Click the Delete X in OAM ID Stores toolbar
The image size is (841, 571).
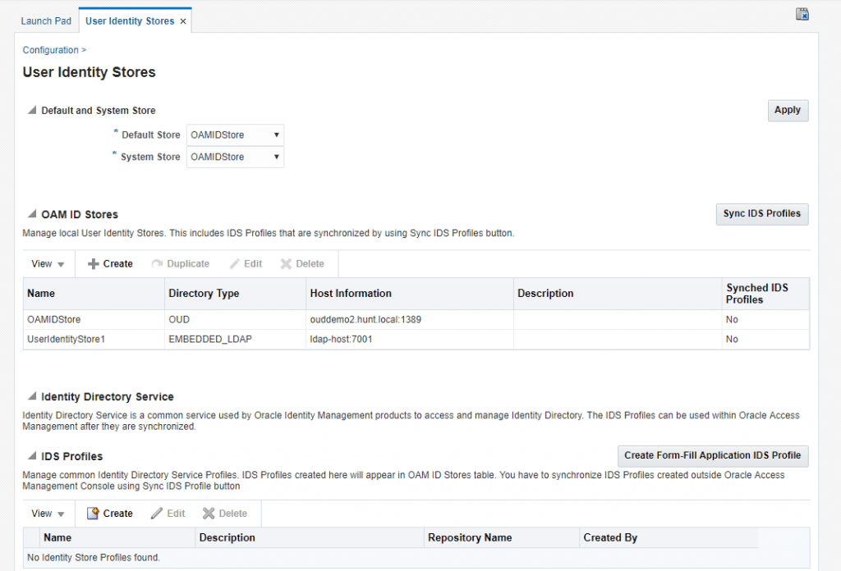(x=286, y=264)
